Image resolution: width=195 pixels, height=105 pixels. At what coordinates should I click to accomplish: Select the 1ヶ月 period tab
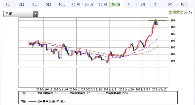pyautogui.click(x=76, y=4)
